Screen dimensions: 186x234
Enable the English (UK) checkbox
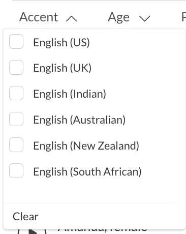pyautogui.click(x=16, y=68)
